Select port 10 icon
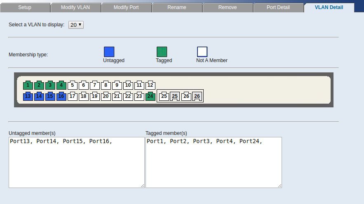The image size is (364, 204). point(128,85)
